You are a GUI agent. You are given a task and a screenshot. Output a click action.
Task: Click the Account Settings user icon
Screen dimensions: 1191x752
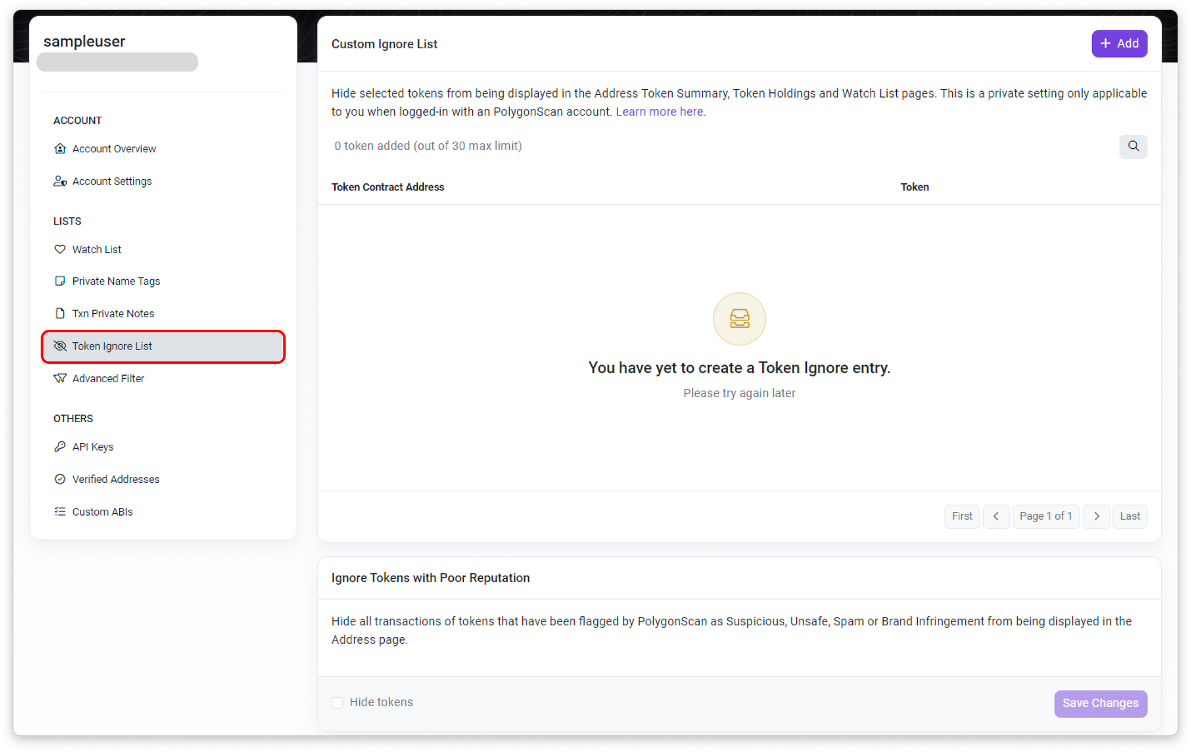click(60, 181)
